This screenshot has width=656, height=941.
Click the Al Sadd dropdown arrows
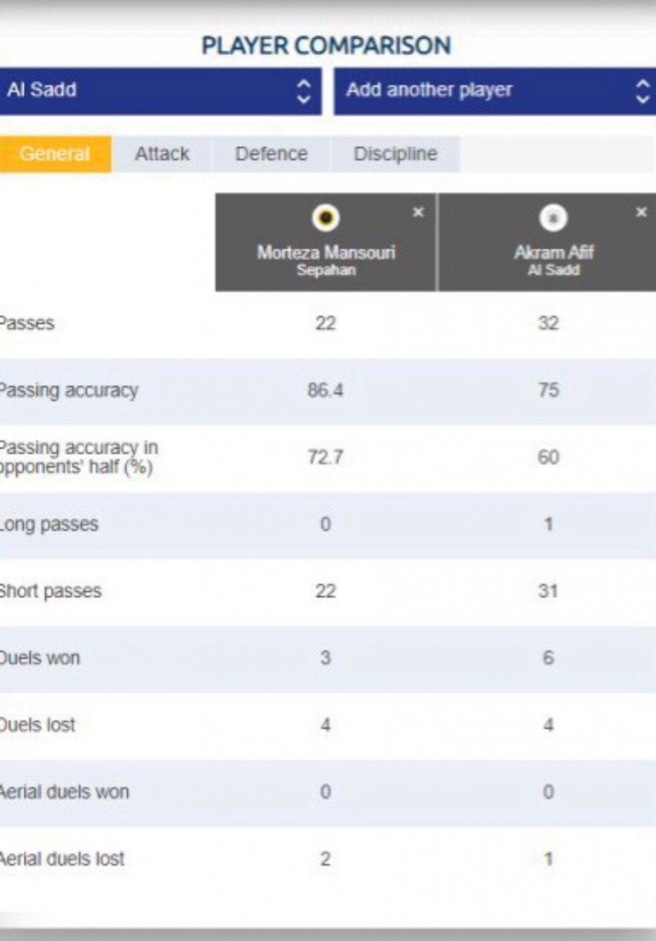coord(303,90)
